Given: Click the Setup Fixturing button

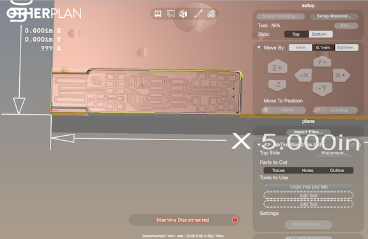Looking at the screenshot, I should [280, 16].
